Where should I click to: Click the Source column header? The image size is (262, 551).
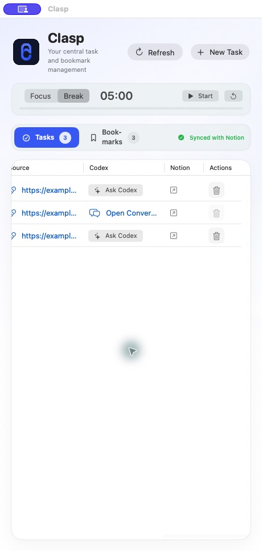pos(20,168)
